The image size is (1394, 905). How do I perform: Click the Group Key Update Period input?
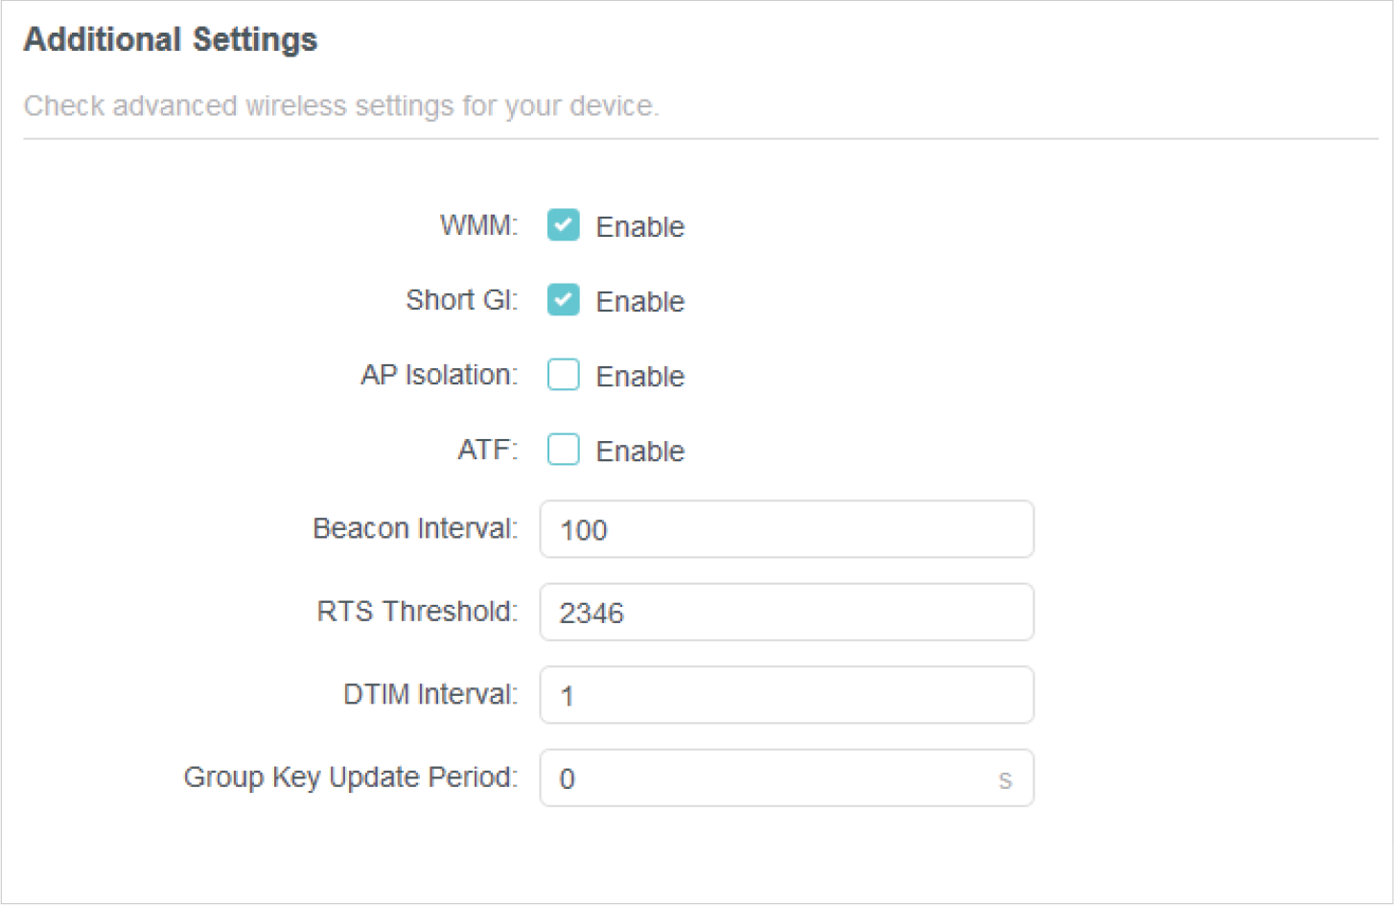click(x=767, y=778)
